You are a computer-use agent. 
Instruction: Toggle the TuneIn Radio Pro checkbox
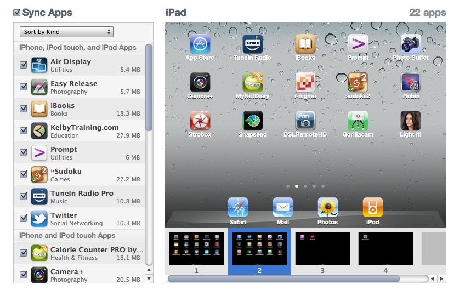(x=24, y=196)
